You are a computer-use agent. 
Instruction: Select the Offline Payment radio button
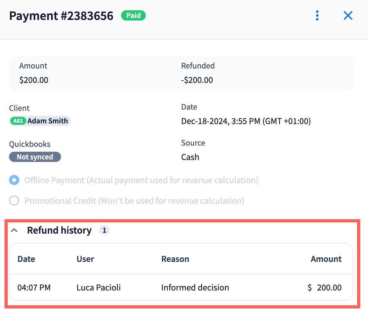pos(14,180)
